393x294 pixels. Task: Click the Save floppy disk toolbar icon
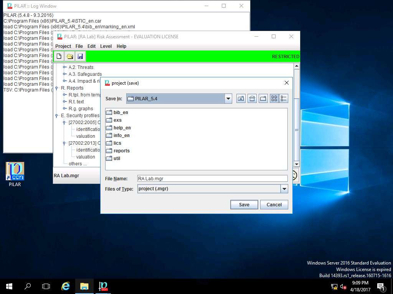[80, 56]
